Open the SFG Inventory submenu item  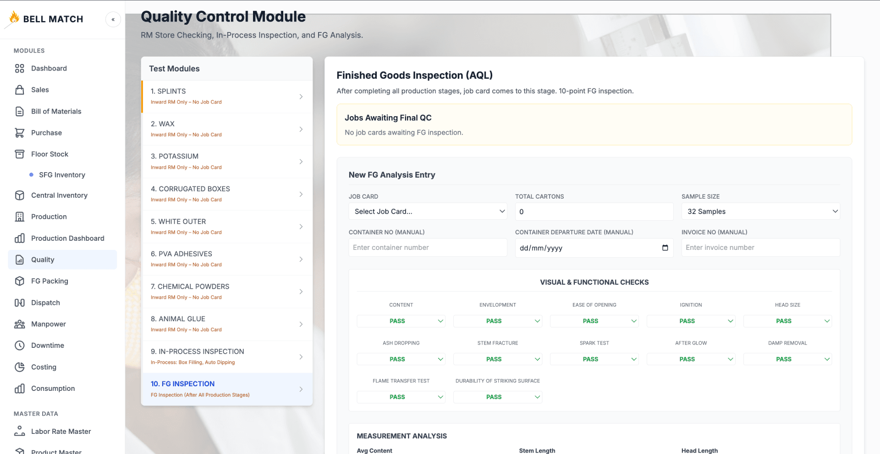pyautogui.click(x=62, y=175)
